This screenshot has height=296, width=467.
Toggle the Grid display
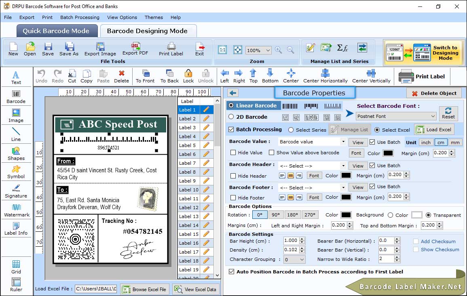click(16, 267)
